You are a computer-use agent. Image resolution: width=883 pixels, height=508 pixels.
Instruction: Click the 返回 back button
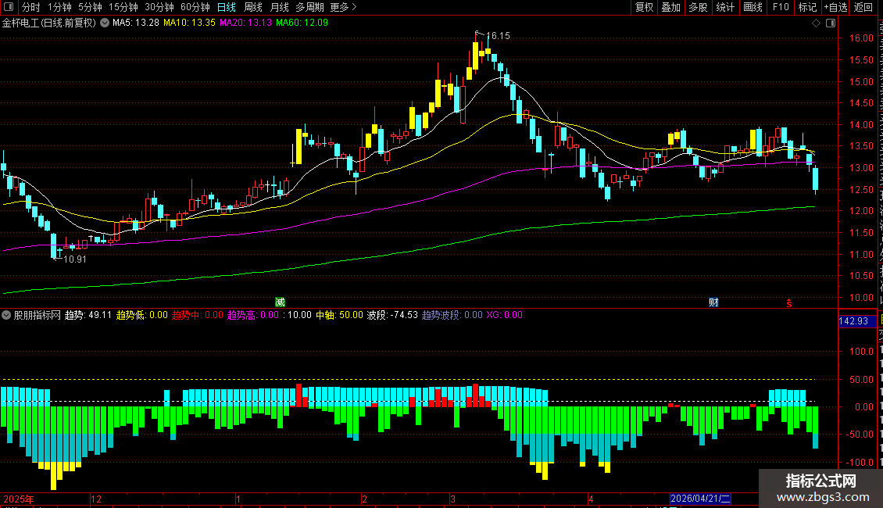[x=863, y=7]
